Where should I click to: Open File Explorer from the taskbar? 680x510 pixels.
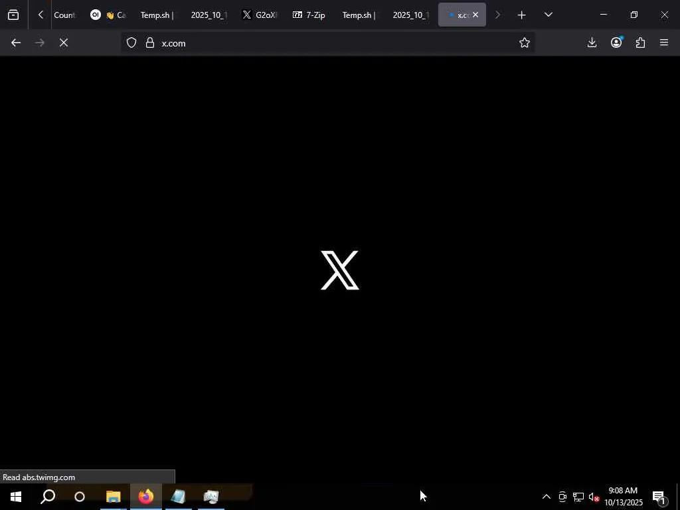click(x=113, y=497)
